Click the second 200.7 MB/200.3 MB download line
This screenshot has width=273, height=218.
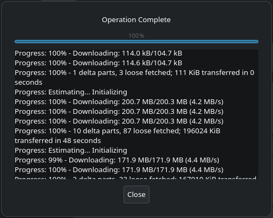(x=119, y=112)
